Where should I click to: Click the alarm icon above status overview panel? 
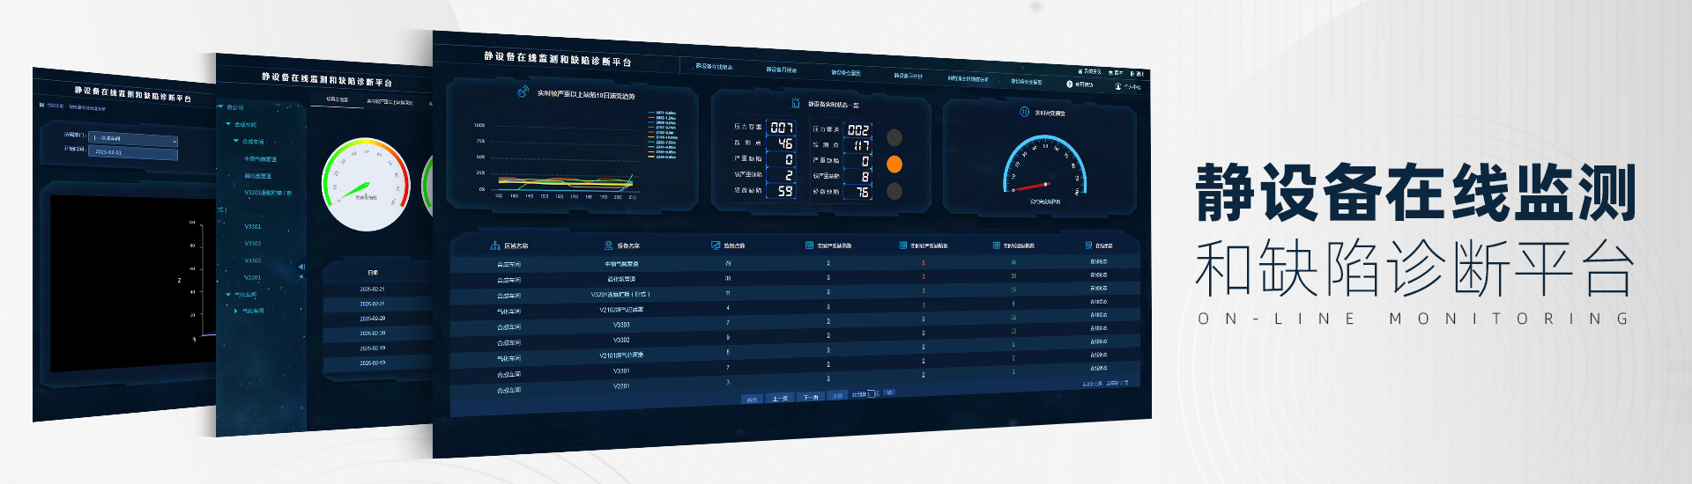[x=796, y=103]
